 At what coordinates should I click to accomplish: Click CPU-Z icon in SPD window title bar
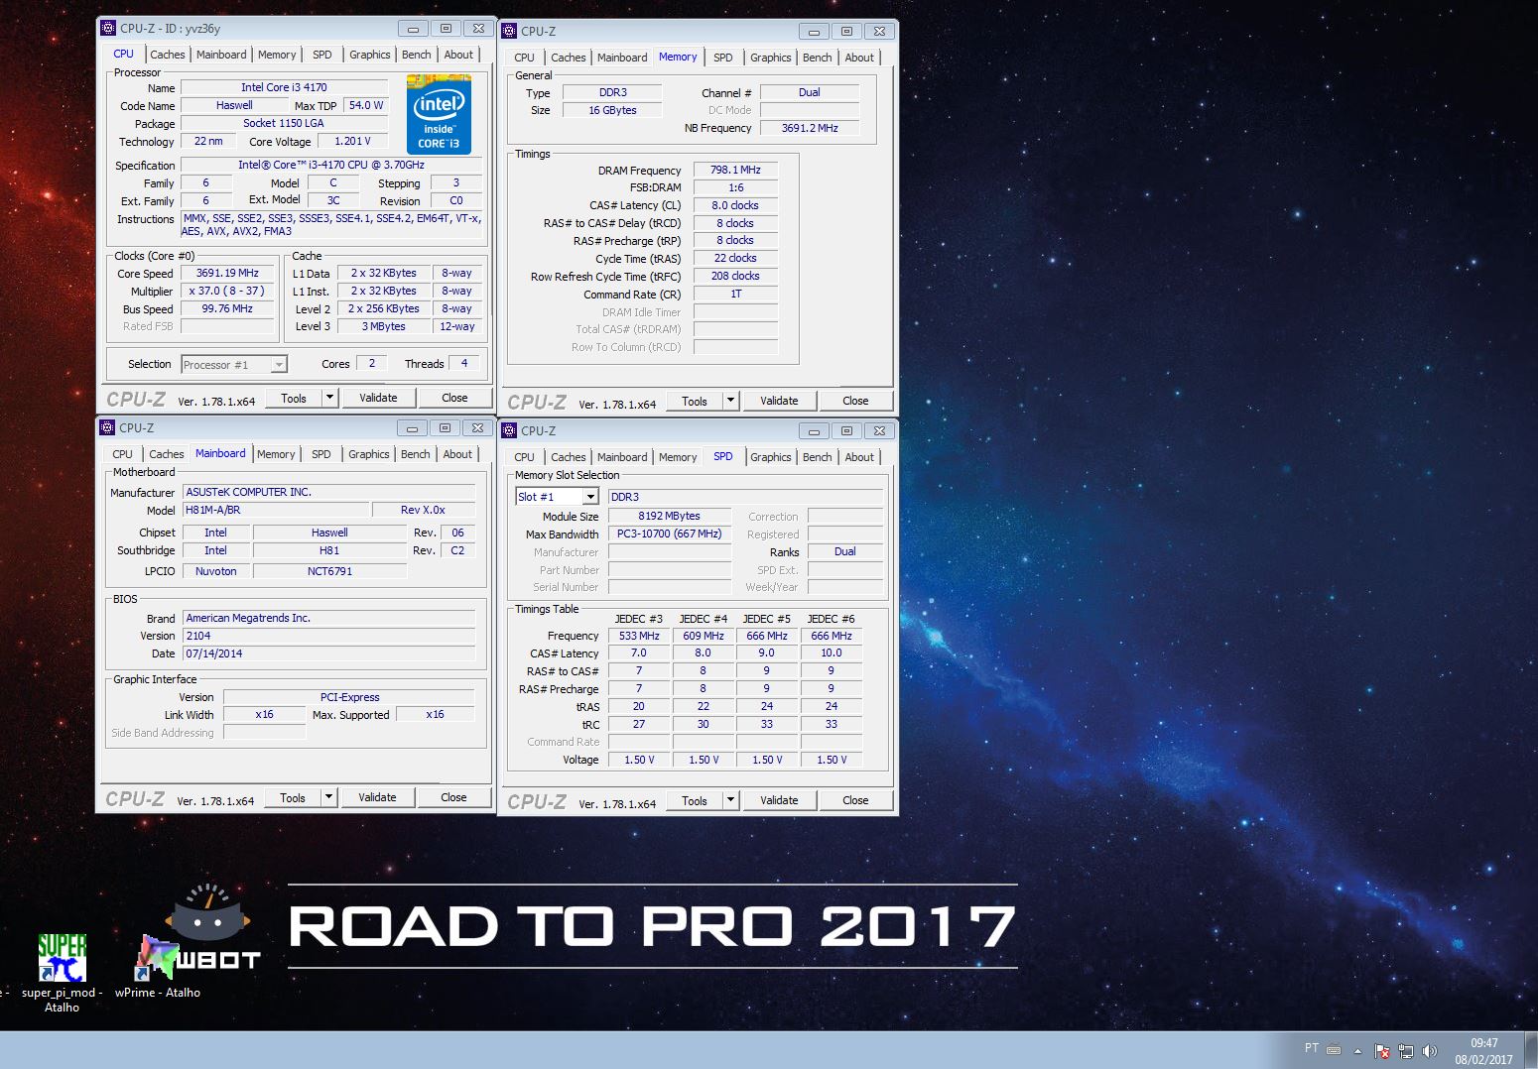coord(509,430)
